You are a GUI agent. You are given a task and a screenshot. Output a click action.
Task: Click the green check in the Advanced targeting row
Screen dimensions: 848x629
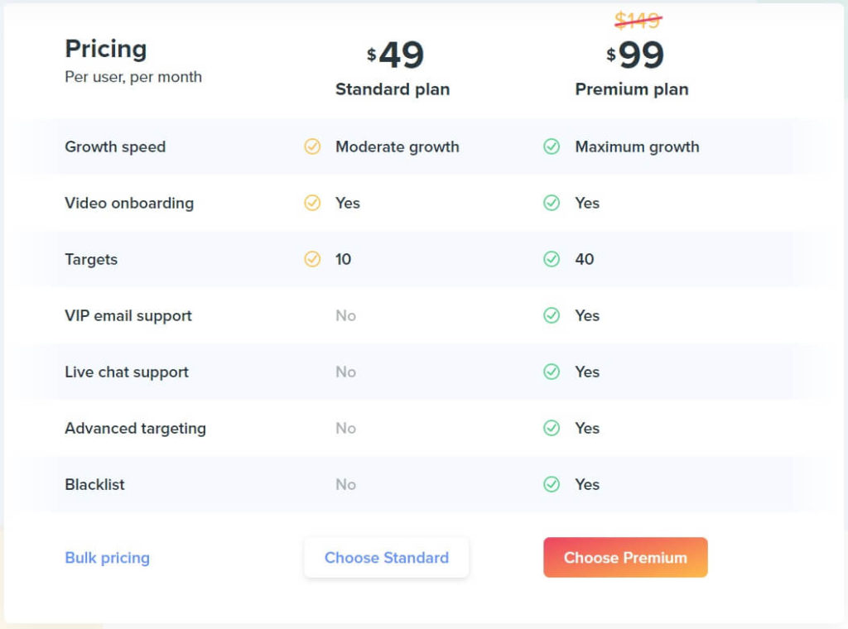(551, 428)
